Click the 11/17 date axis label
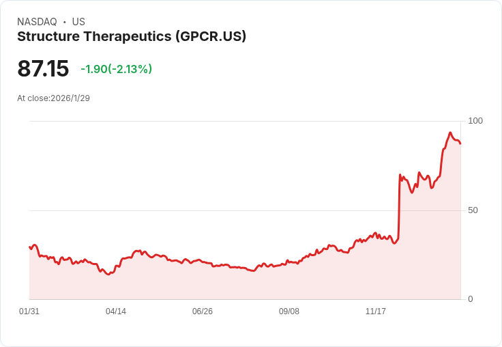 [x=376, y=311]
